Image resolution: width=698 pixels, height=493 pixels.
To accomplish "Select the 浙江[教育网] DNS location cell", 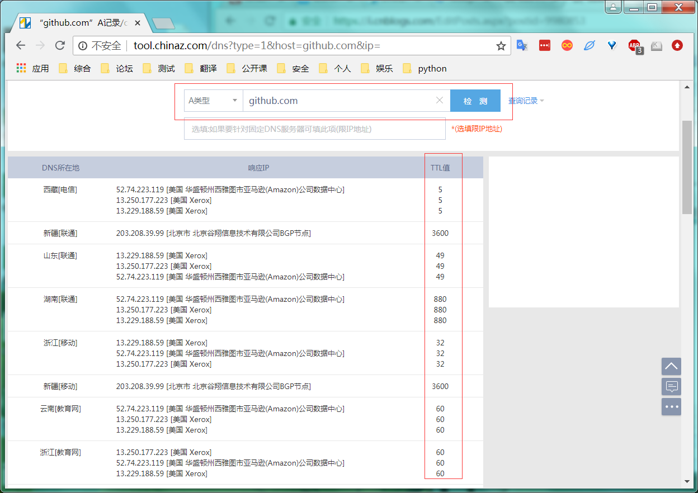I will (x=60, y=452).
